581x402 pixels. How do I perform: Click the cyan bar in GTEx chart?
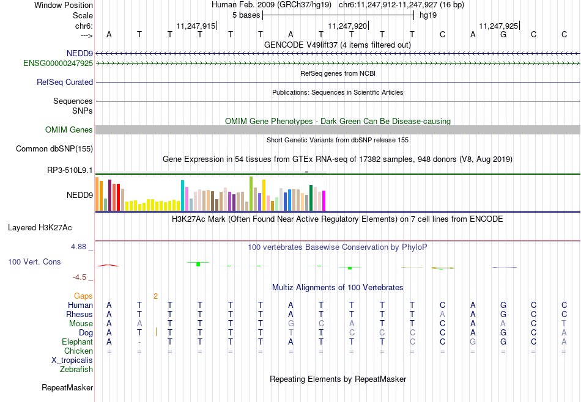click(x=182, y=196)
